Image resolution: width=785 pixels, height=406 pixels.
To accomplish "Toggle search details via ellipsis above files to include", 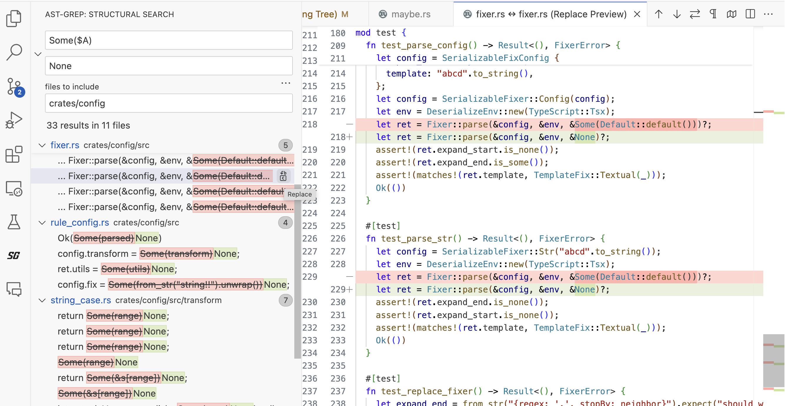I will coord(285,83).
